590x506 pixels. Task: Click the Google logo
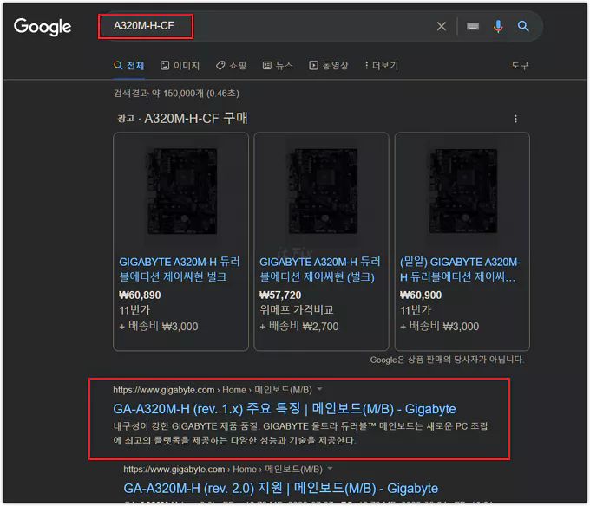click(x=43, y=27)
